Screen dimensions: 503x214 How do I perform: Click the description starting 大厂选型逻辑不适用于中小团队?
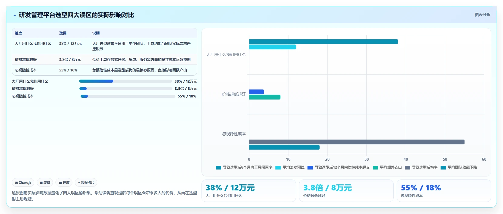[x=142, y=46]
